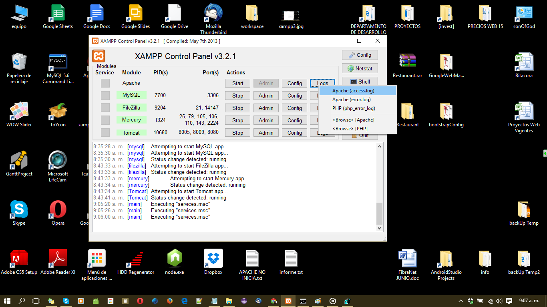
Task: Open Google Drive desktop icon
Action: click(x=175, y=17)
